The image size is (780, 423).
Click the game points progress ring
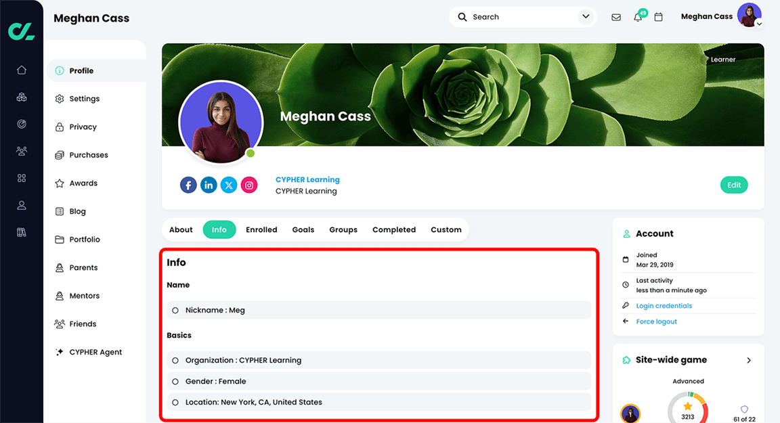(688, 407)
